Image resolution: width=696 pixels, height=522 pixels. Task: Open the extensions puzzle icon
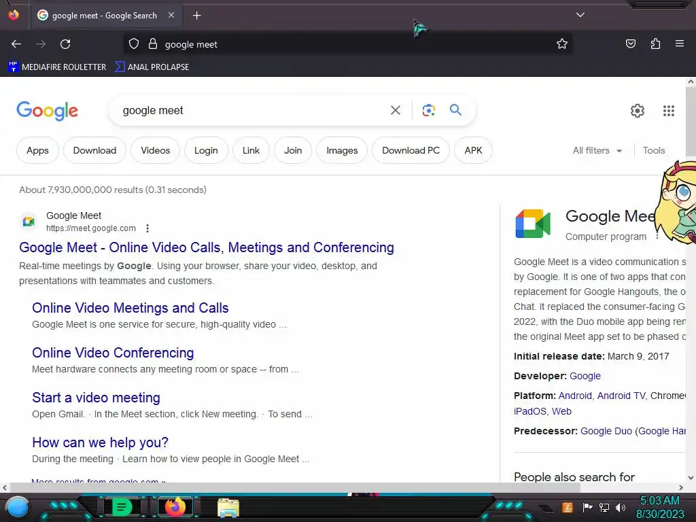(655, 43)
